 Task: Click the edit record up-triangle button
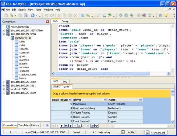(79, 126)
